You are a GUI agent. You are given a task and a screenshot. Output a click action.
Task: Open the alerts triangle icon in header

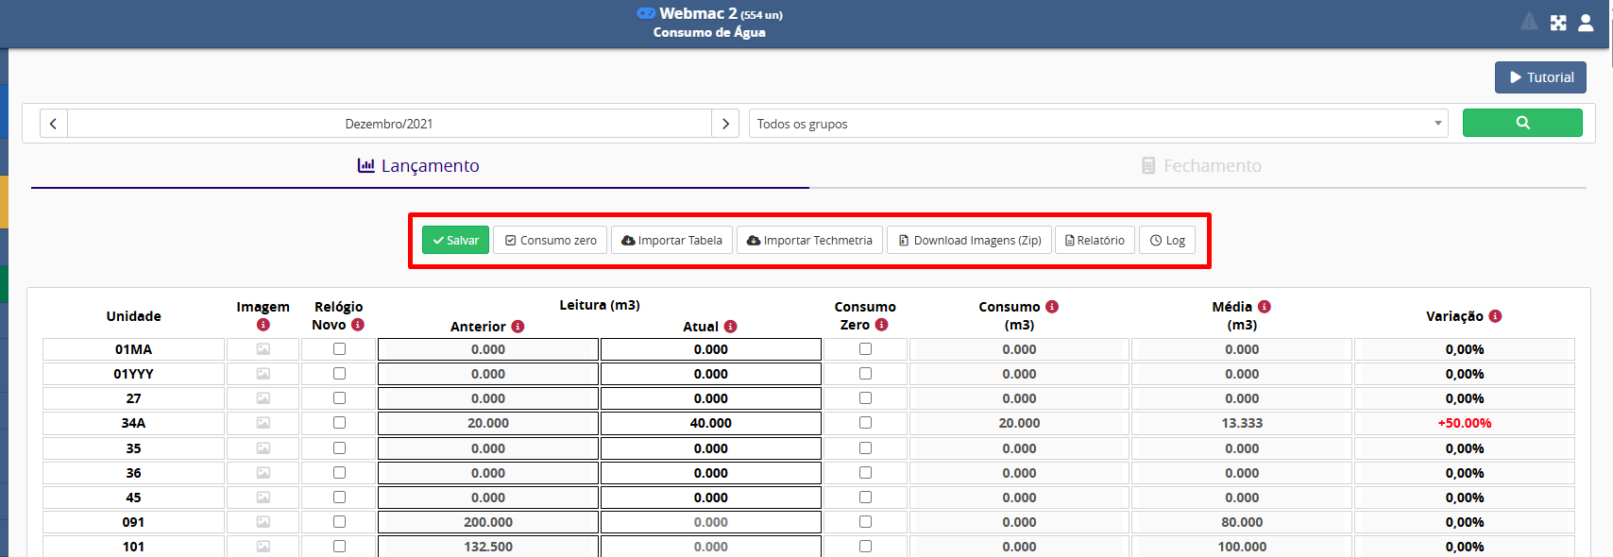pyautogui.click(x=1529, y=22)
